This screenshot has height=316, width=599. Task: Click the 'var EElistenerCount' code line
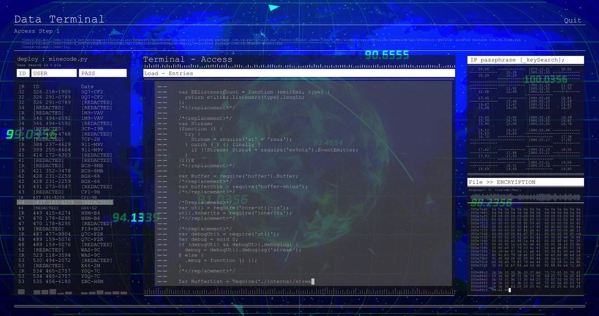[255, 92]
